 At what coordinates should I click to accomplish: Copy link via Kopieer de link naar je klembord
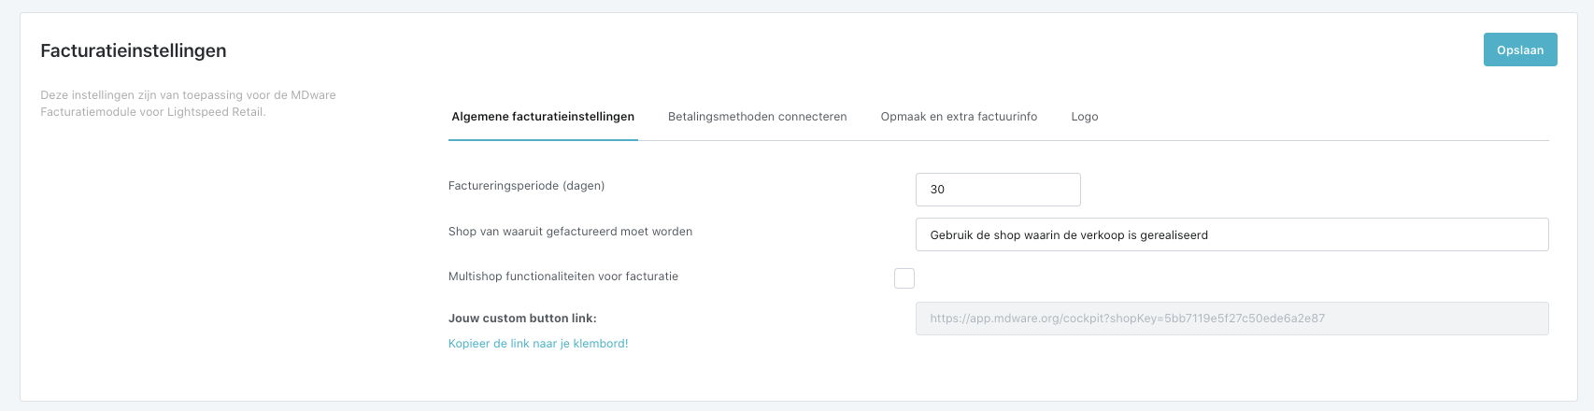click(538, 344)
